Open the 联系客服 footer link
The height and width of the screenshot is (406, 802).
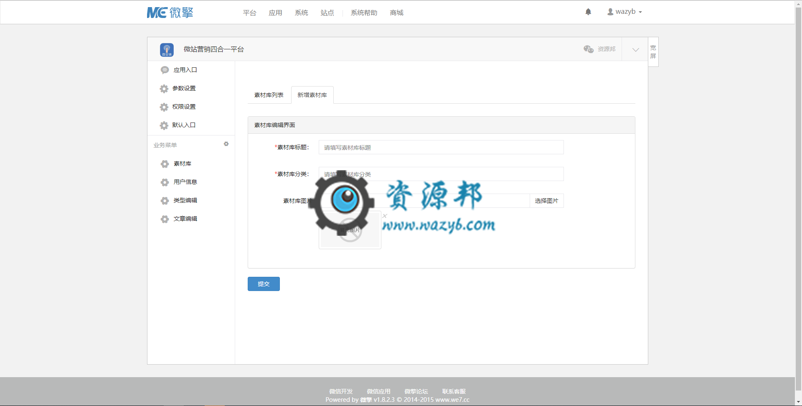coord(454,391)
